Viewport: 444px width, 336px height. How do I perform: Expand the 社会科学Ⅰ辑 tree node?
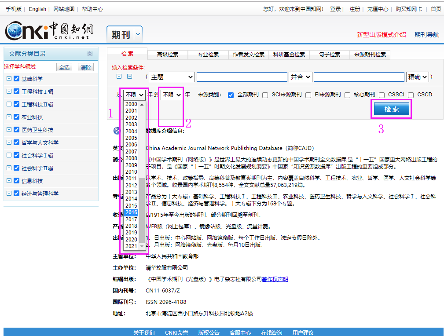click(9, 155)
